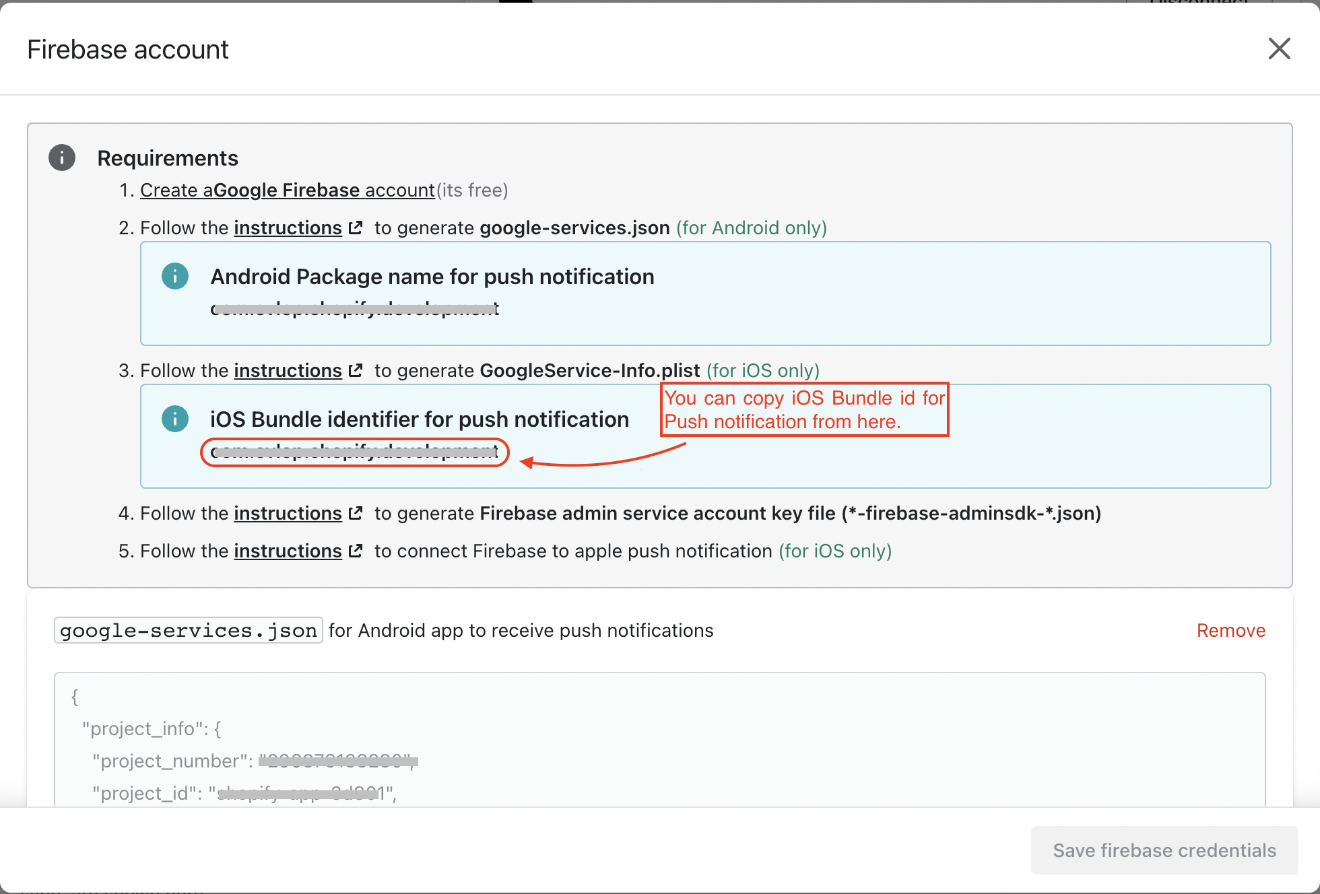The width and height of the screenshot is (1320, 894).
Task: Open the Create a Google Firebase account link
Action: [287, 191]
